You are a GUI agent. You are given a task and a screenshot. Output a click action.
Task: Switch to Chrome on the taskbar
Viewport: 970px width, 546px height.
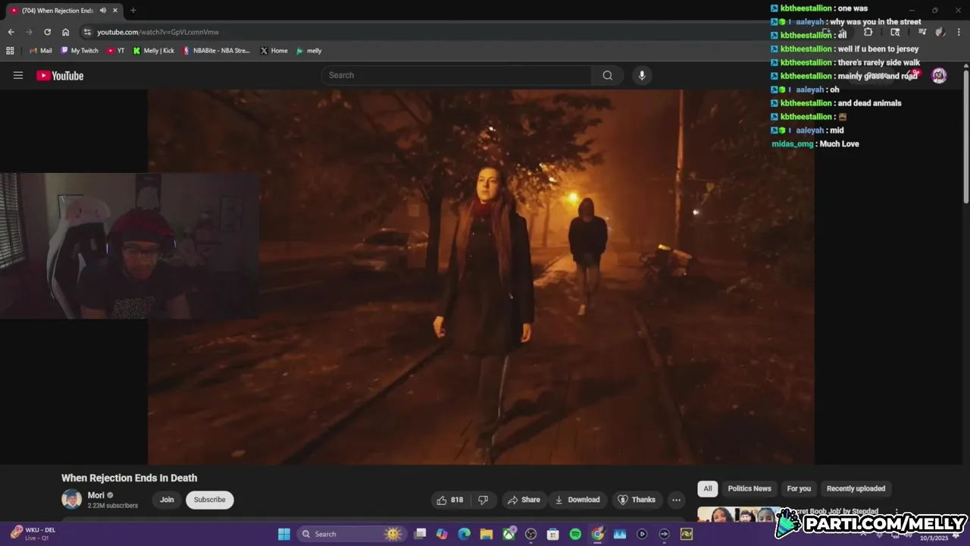click(x=597, y=534)
